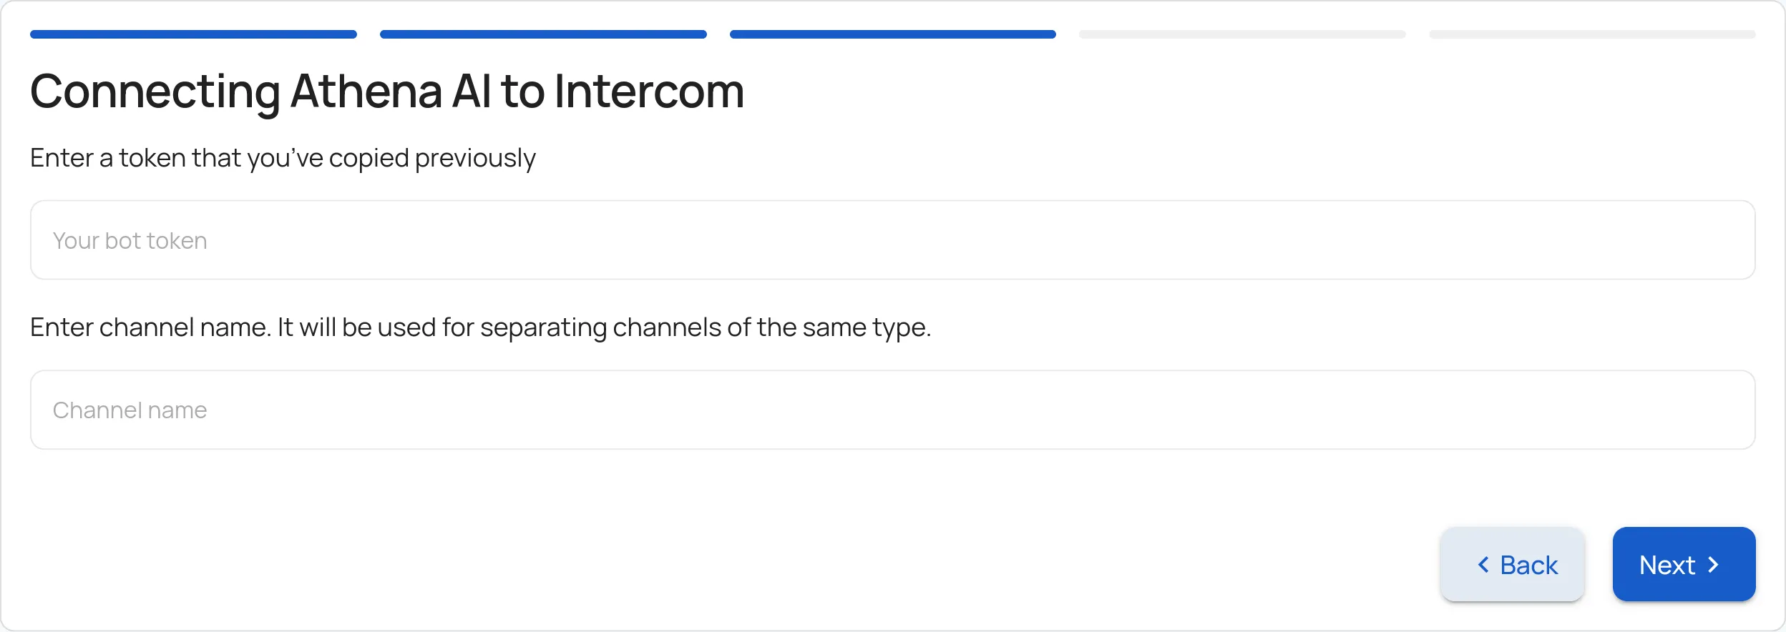Select the first progress step bar
Viewport: 1786px width, 632px height.
tap(193, 34)
